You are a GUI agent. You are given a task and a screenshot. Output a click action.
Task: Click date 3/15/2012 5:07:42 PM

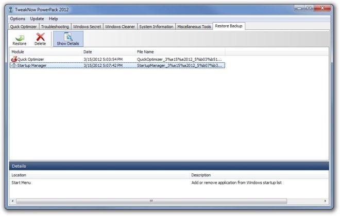[x=103, y=66]
